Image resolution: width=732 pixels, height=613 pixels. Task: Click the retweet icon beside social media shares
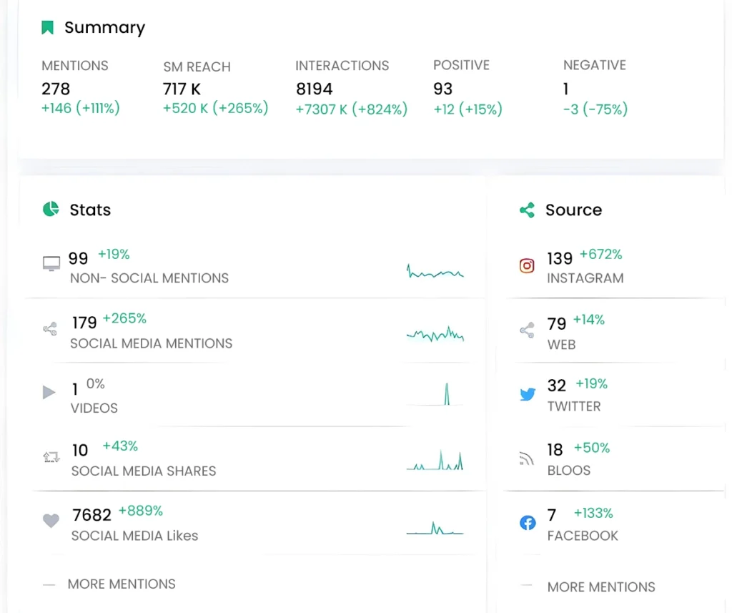pyautogui.click(x=51, y=457)
